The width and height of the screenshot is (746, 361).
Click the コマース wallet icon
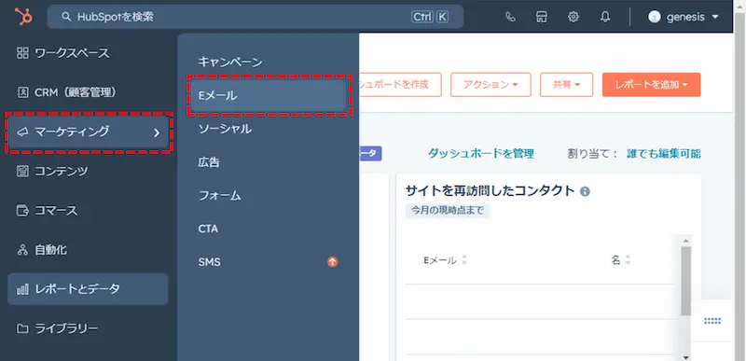(x=22, y=210)
